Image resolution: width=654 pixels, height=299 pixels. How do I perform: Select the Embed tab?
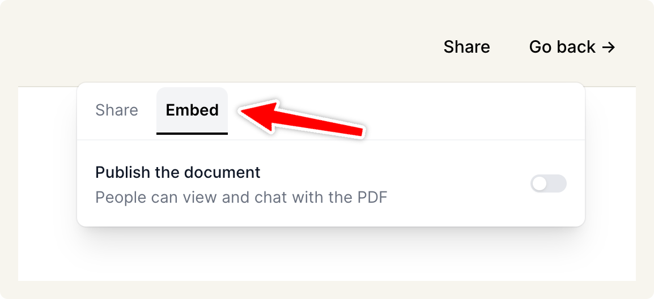(x=192, y=110)
